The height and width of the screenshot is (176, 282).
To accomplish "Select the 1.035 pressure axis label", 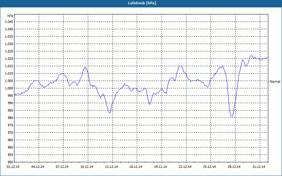I will 9,37.
